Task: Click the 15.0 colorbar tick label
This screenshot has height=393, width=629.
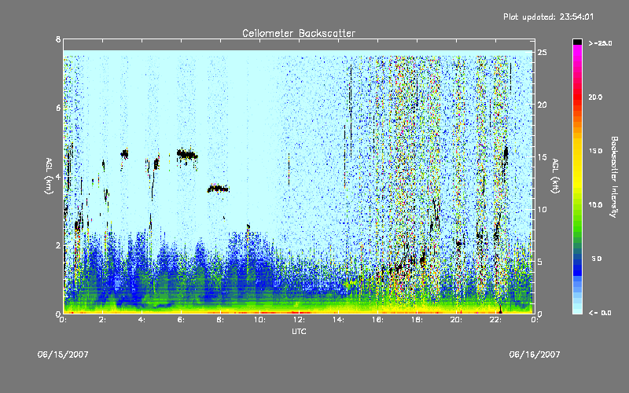Action: tap(595, 151)
